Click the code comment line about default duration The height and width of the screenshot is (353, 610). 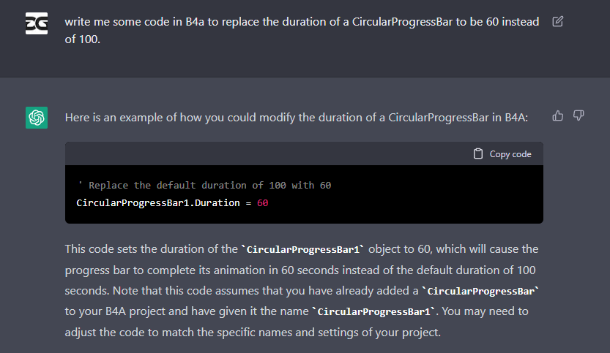(204, 186)
